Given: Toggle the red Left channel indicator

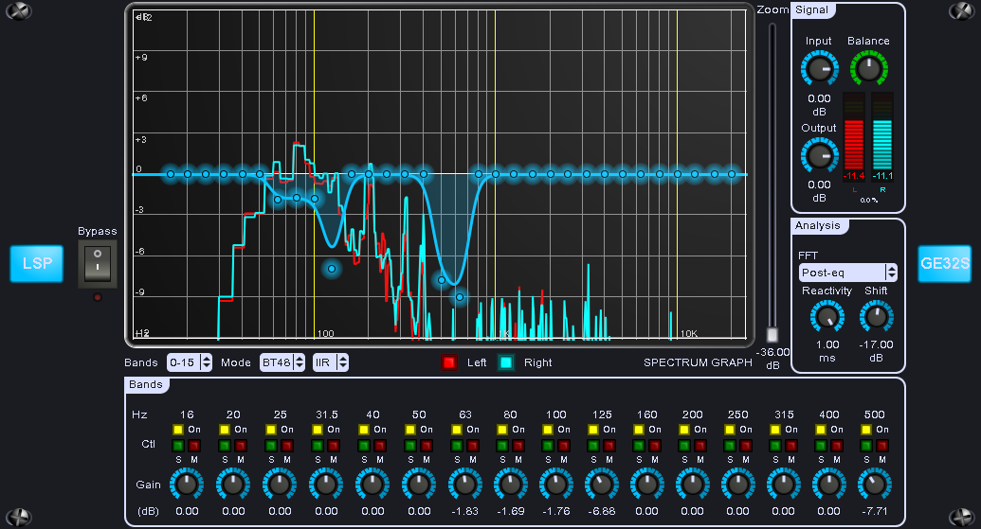Looking at the screenshot, I should click(x=448, y=362).
